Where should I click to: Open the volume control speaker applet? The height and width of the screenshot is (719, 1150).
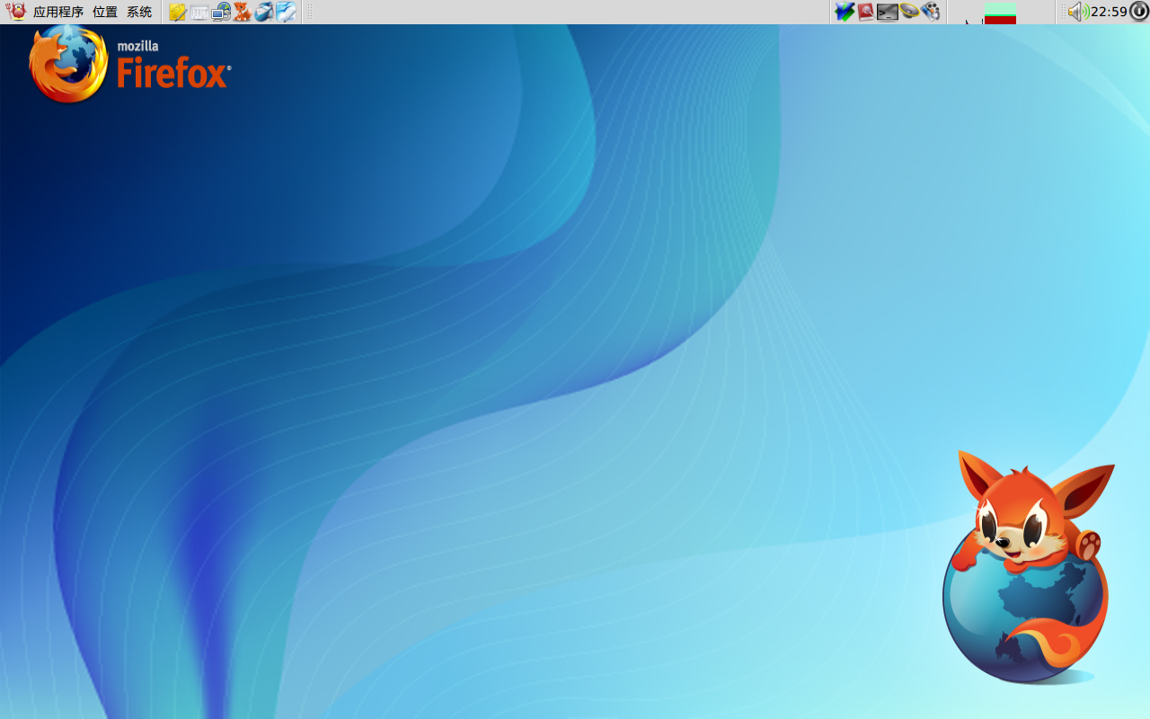pos(1078,12)
